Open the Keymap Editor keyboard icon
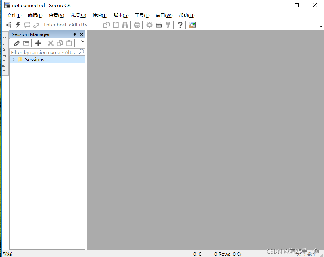Image resolution: width=324 pixels, height=257 pixels. pyautogui.click(x=159, y=25)
